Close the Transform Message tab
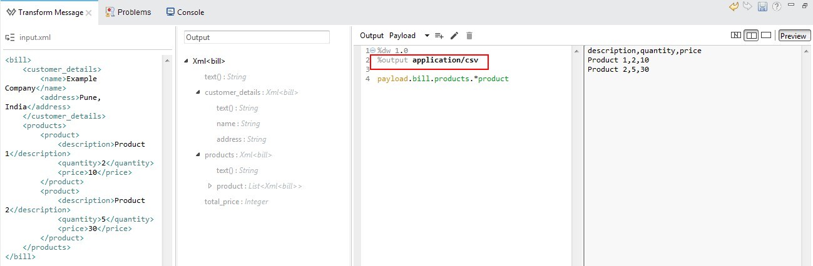 tap(88, 12)
